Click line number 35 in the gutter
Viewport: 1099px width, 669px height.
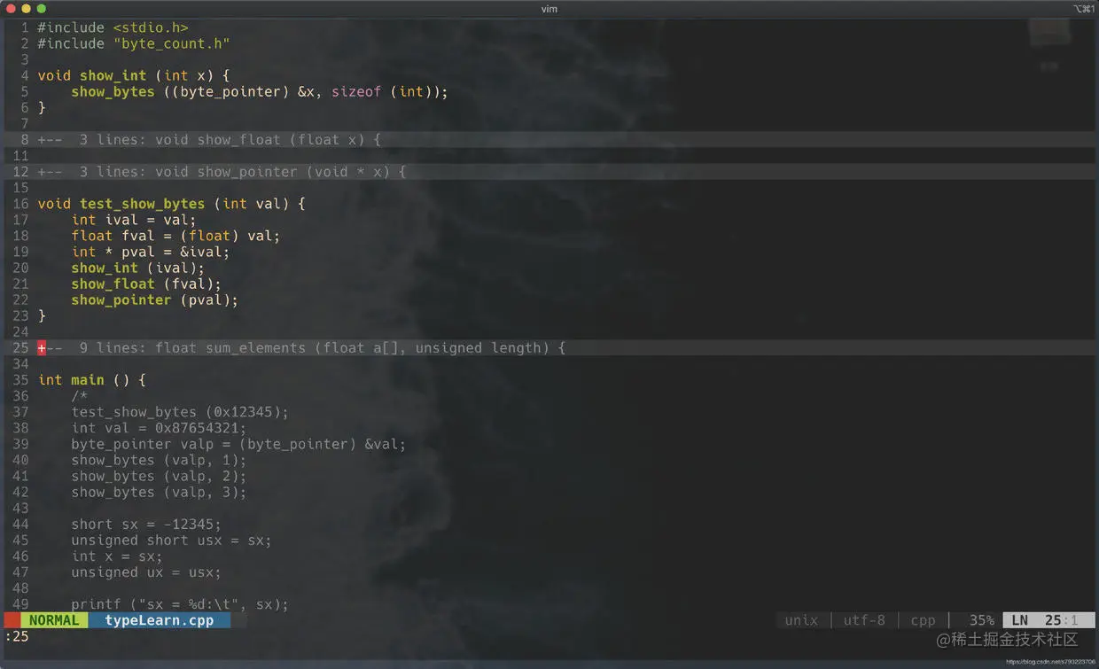pos(20,379)
